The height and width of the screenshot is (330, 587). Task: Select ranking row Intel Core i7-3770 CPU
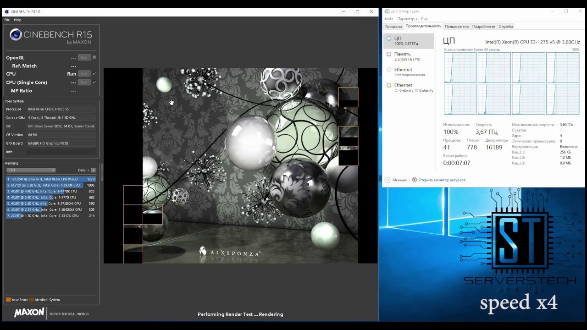pyautogui.click(x=51, y=198)
